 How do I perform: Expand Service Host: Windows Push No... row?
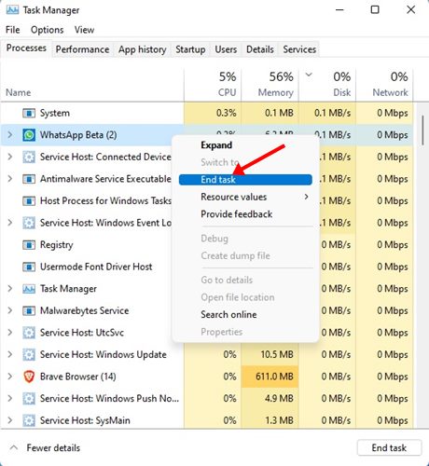(x=10, y=399)
